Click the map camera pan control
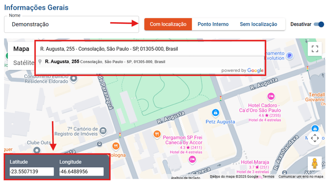Screen dimensions: 330x183 pyautogui.click(x=315, y=138)
